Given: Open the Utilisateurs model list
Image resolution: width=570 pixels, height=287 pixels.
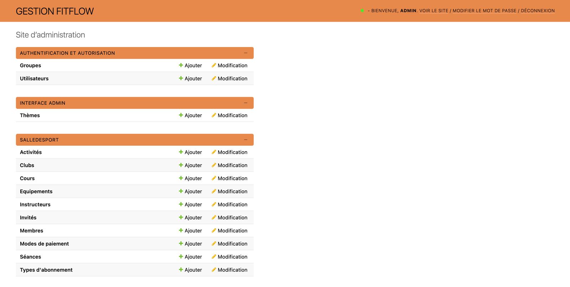Looking at the screenshot, I should [34, 78].
